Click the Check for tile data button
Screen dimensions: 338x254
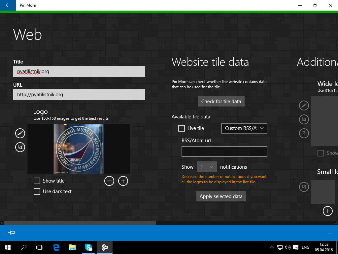pos(221,102)
